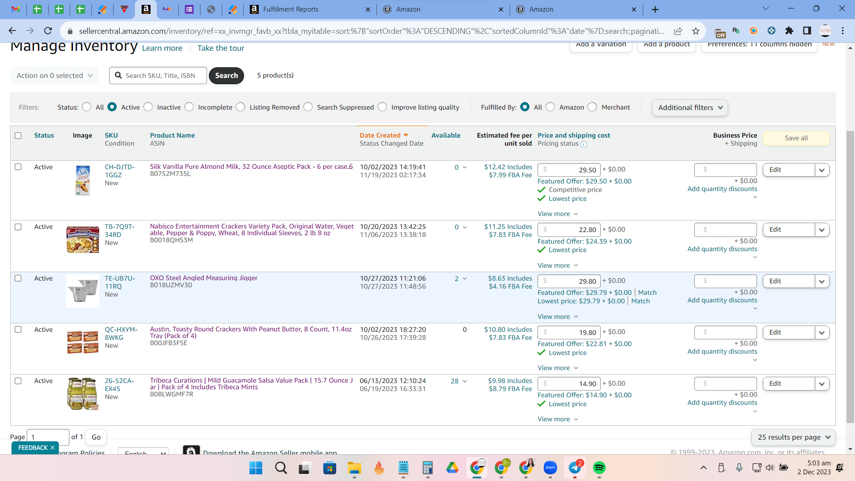Open Microsoft Store from the taskbar
The image size is (855, 481).
(330, 468)
